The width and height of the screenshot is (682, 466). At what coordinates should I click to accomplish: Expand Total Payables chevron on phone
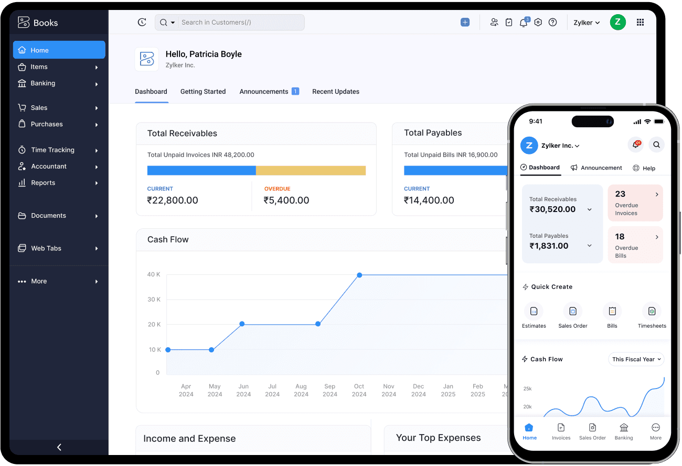[x=590, y=246]
